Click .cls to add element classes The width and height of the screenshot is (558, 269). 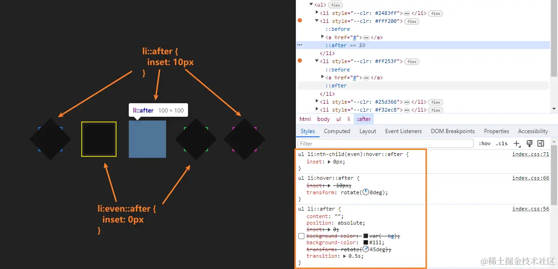coord(502,143)
